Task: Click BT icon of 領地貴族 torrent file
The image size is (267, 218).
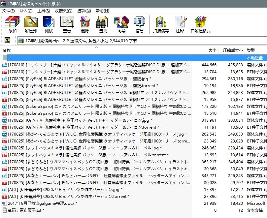Action: 5,155
